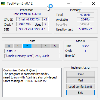Click the TestMem5 app icon in title bar

3,4
